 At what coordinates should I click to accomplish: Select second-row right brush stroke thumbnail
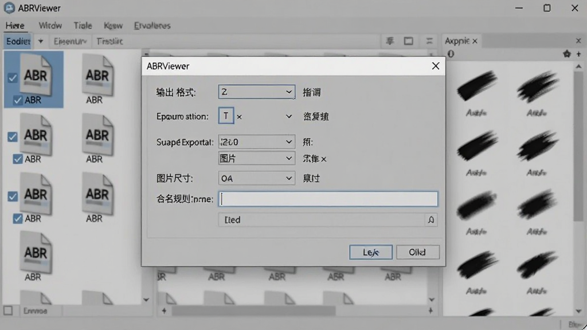click(538, 145)
